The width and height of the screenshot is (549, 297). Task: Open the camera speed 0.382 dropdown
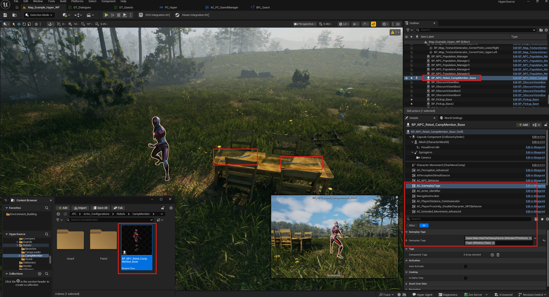point(325,24)
